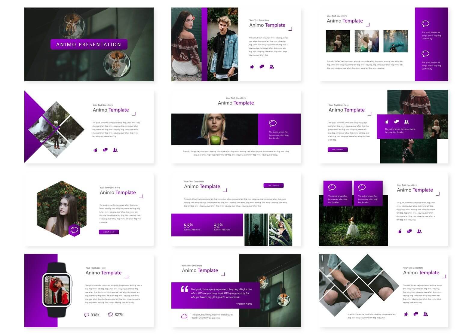Select the man in denim jacket photo

tap(223, 44)
